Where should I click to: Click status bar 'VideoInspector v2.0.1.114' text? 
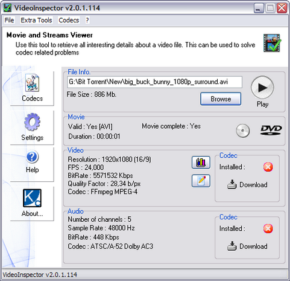coord(40,275)
